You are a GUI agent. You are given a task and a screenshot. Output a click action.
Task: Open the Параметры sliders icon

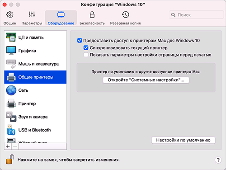[x=32, y=14]
